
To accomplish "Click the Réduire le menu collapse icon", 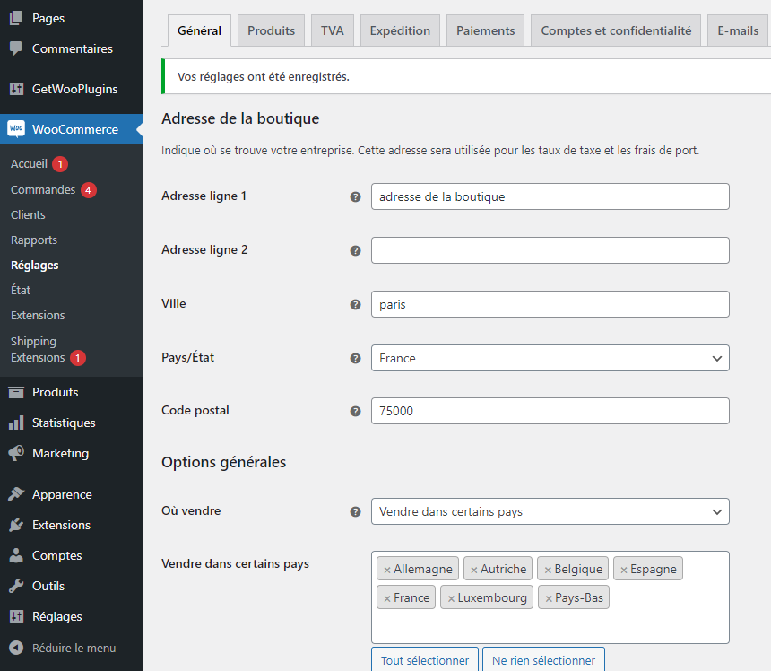I will [x=16, y=648].
